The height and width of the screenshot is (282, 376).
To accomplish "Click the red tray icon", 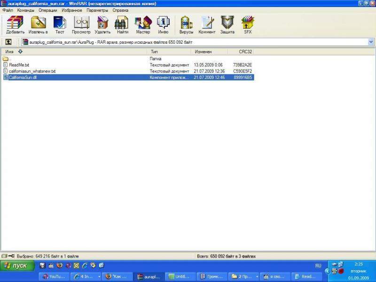I will (341, 271).
